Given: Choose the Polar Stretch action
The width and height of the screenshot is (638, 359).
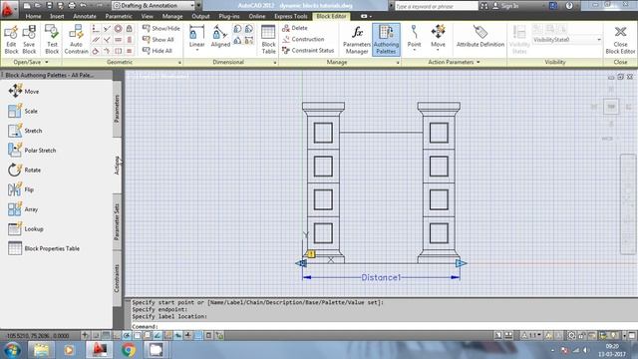Looking at the screenshot, I should 32,150.
